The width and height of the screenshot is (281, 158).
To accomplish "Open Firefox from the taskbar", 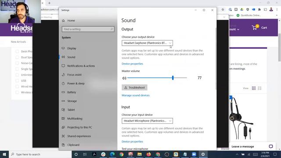I will [x=148, y=154].
